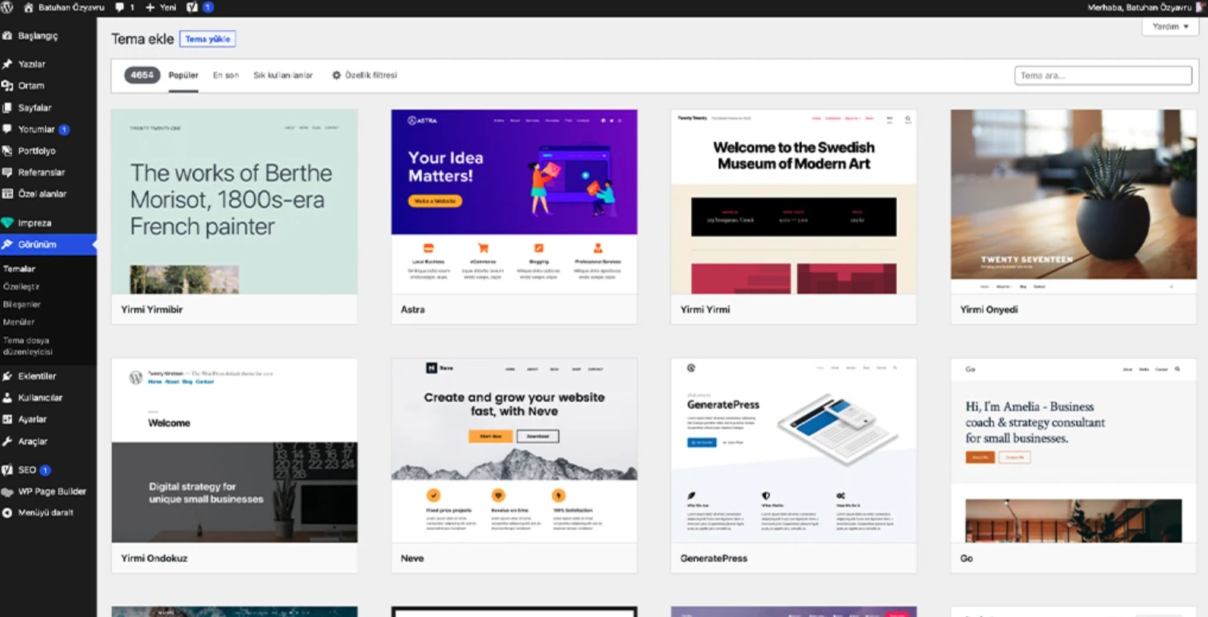1208x617 pixels.
Task: Select the Yirmi Yirmi theme thumbnail
Action: click(794, 202)
